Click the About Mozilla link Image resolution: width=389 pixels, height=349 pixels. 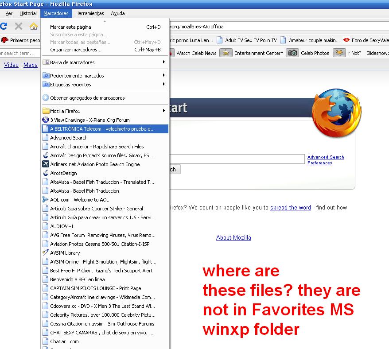[233, 238]
